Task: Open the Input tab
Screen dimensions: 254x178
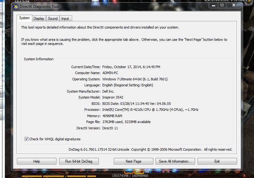Action: (x=65, y=19)
